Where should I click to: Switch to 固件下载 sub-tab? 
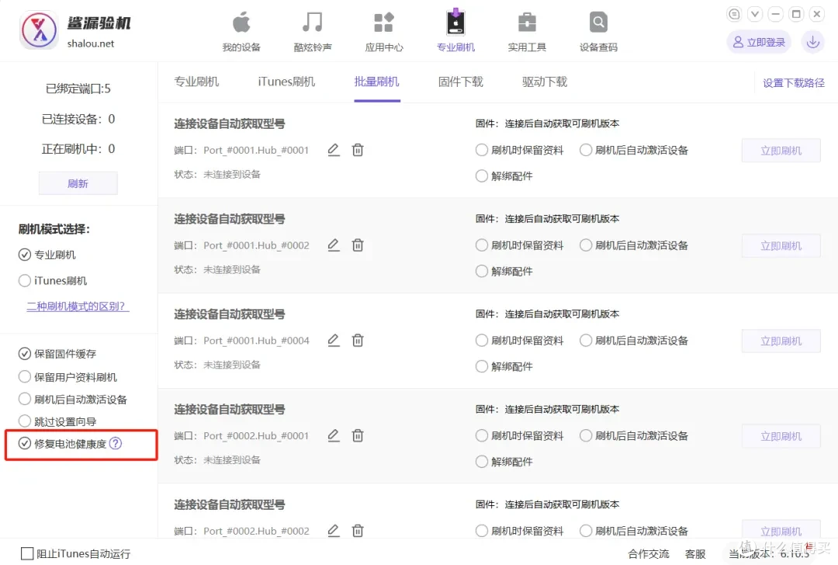coord(461,81)
